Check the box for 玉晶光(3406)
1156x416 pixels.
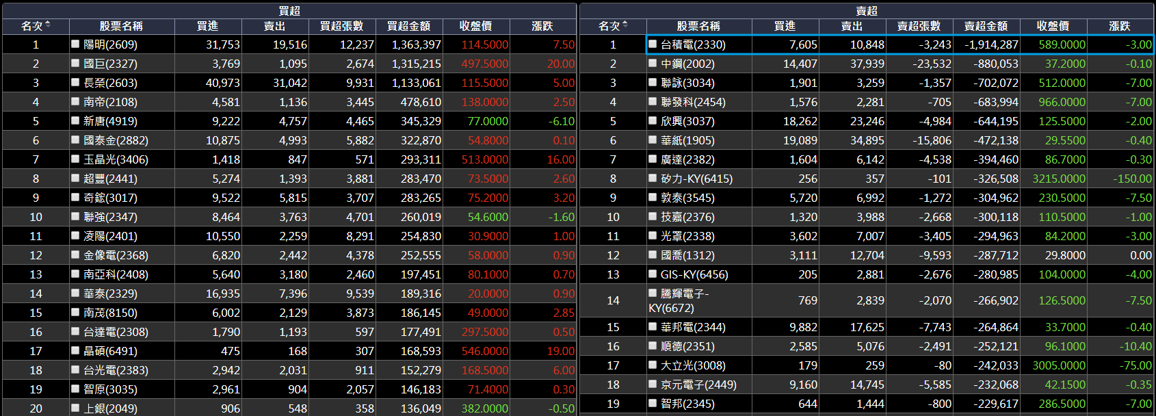[x=75, y=159]
